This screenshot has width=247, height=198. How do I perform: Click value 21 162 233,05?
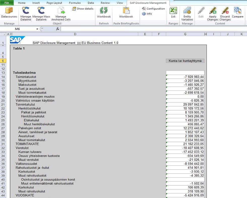[185, 144]
